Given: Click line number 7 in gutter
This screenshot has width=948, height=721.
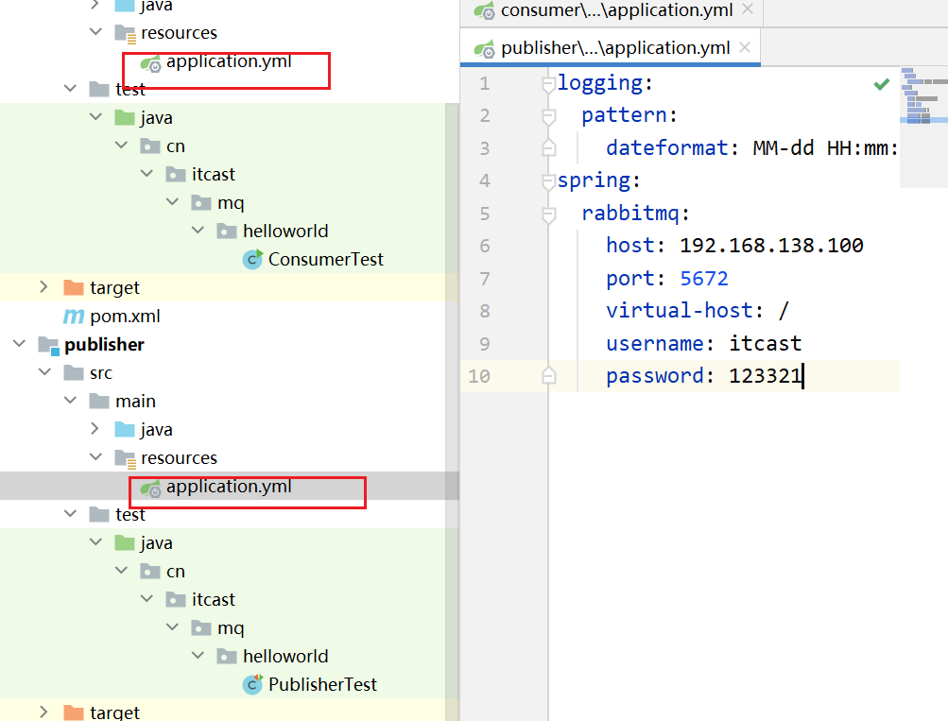Looking at the screenshot, I should pyautogui.click(x=484, y=279).
